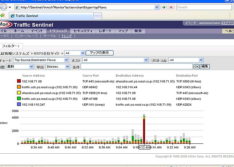Click the Destination Address column header
This screenshot has width=234, height=167.
(130, 76)
